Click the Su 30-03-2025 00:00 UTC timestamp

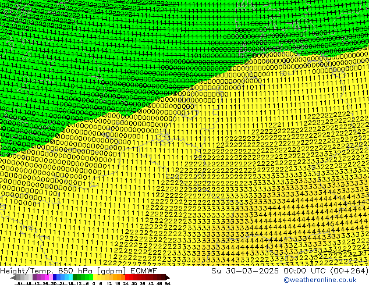click(x=269, y=270)
